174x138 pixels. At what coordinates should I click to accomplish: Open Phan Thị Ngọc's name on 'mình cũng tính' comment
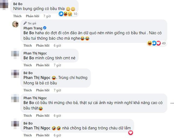pyautogui.click(x=35, y=53)
